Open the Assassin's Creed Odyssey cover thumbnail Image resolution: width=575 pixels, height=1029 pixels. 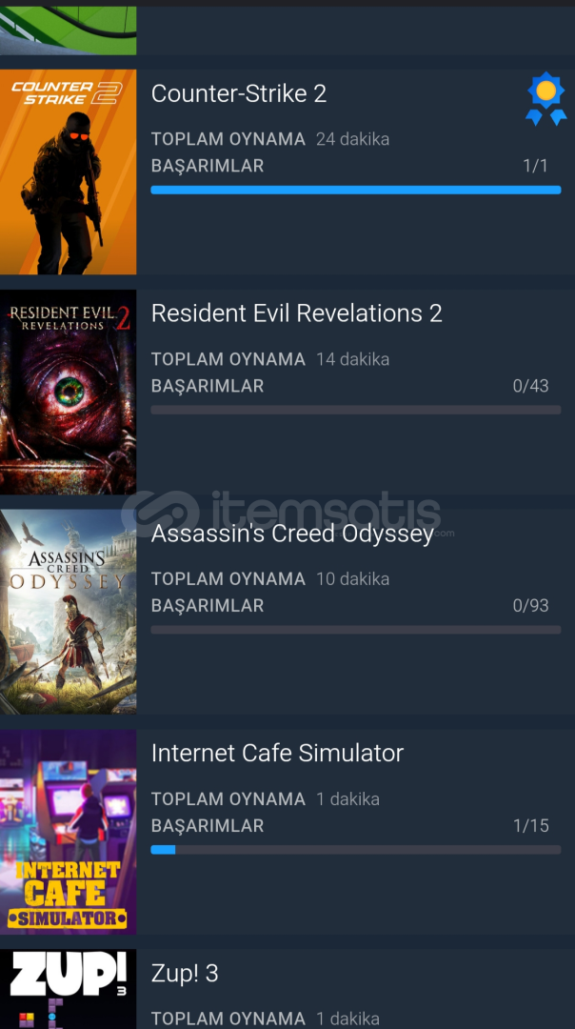coord(69,612)
